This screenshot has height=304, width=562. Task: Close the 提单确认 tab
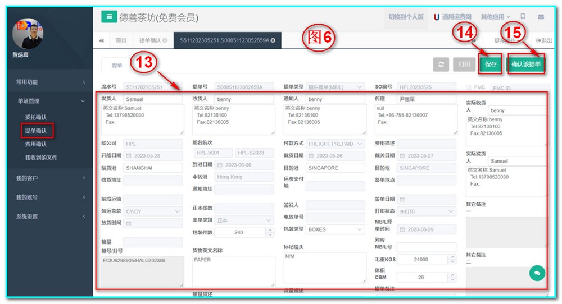pyautogui.click(x=165, y=40)
